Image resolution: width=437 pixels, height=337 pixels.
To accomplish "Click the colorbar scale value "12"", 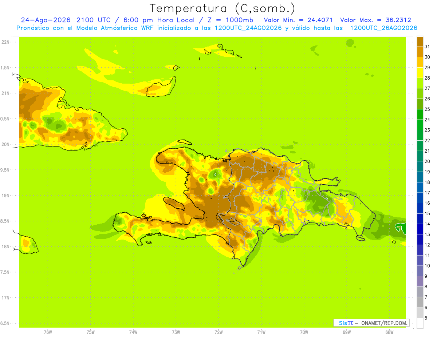I will tap(428, 245).
